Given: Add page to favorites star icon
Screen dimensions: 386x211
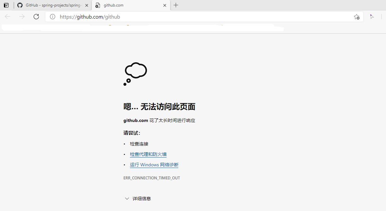Looking at the screenshot, I should 357,17.
